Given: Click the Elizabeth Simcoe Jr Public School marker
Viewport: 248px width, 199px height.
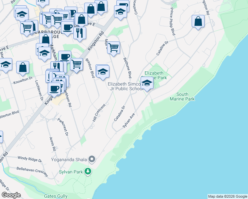Looking at the screenshot, I should [147, 83].
